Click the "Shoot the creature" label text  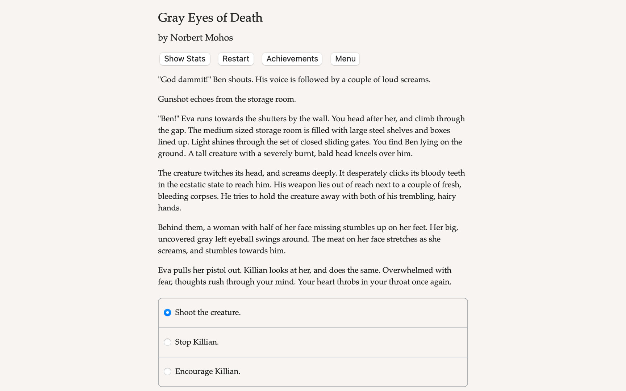(x=208, y=312)
